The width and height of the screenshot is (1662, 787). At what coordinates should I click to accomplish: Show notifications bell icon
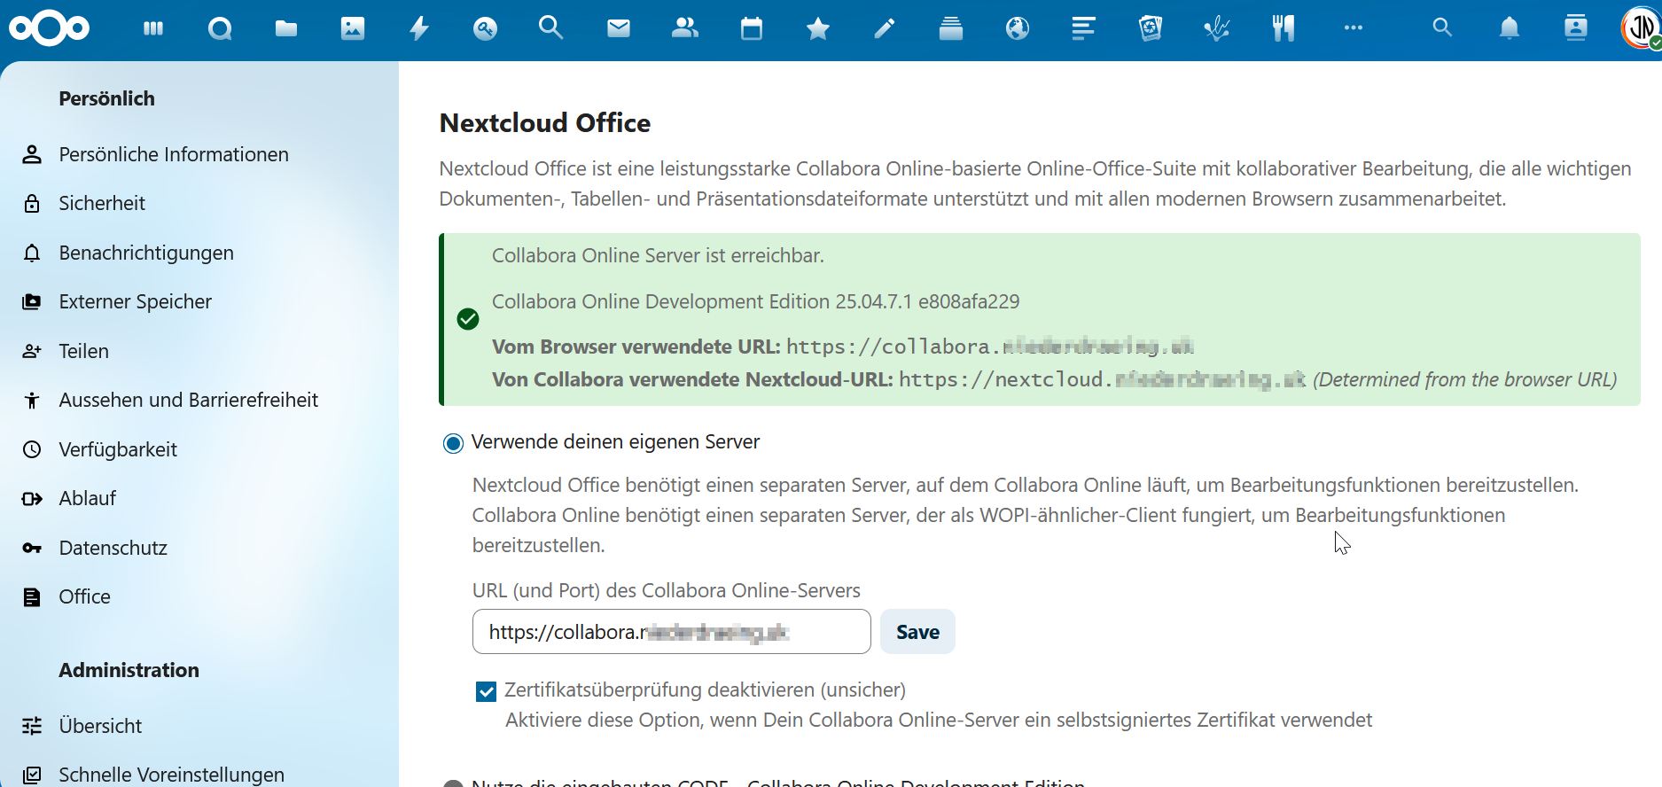(1509, 29)
